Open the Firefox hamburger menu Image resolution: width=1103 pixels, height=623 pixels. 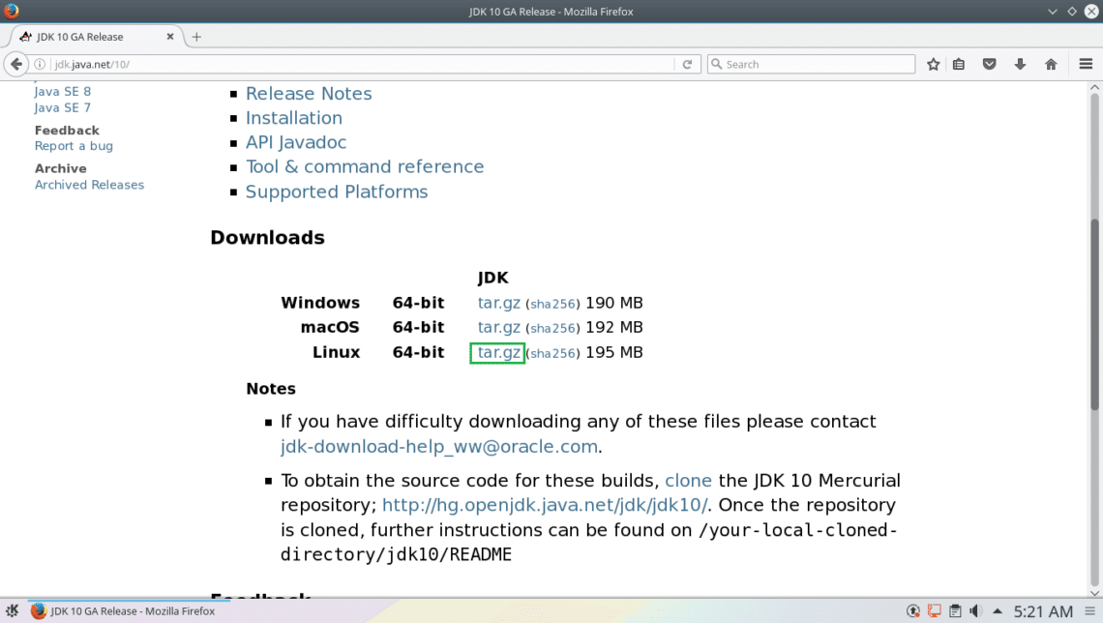pyautogui.click(x=1086, y=64)
